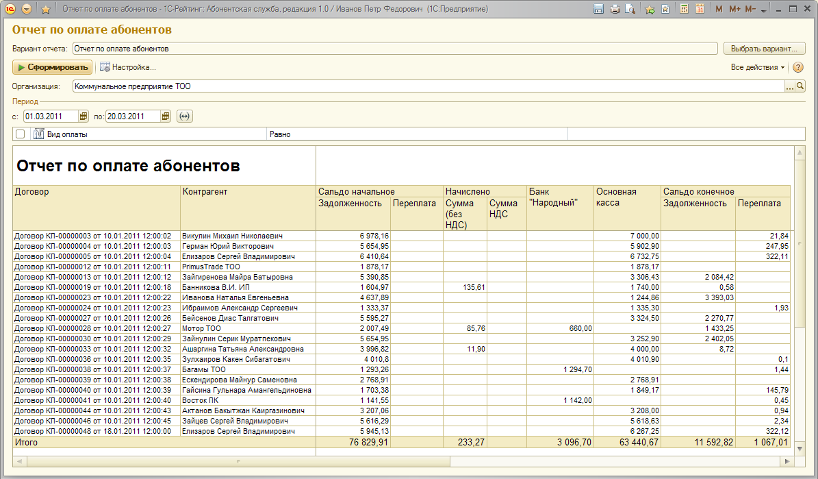Click the period selection arrows button
The height and width of the screenshot is (479, 818).
pos(184,116)
